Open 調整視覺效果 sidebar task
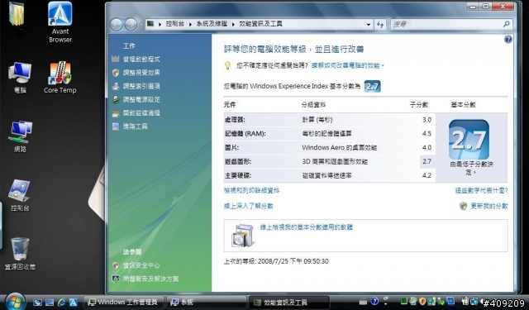 141,73
